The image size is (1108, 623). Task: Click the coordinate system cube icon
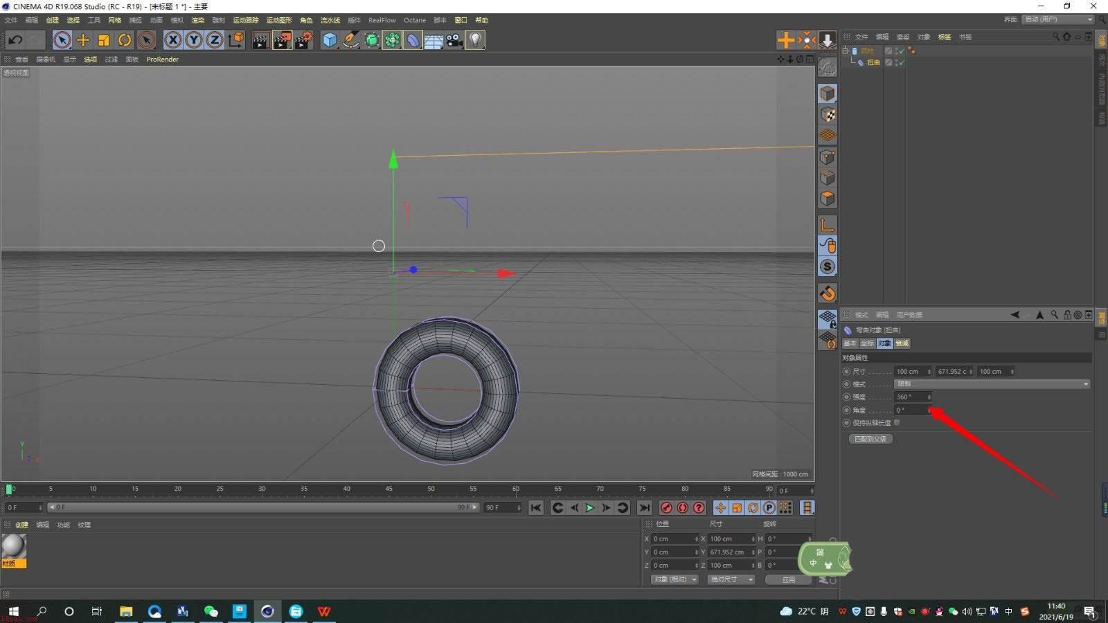(x=236, y=40)
